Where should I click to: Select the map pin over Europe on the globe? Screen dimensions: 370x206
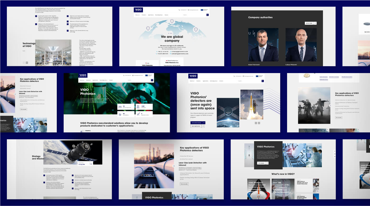point(172,21)
